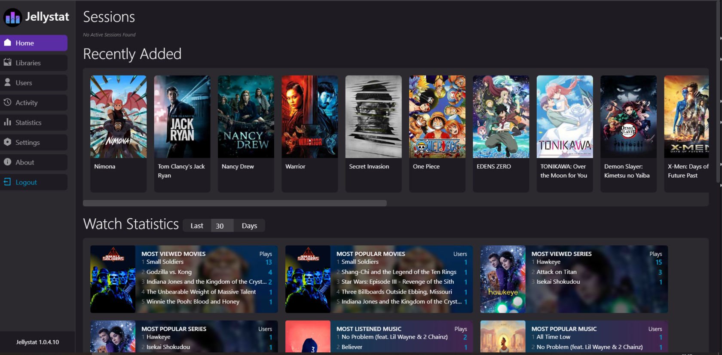This screenshot has width=722, height=355.
Task: Select the Secret Invasion title link
Action: click(369, 166)
